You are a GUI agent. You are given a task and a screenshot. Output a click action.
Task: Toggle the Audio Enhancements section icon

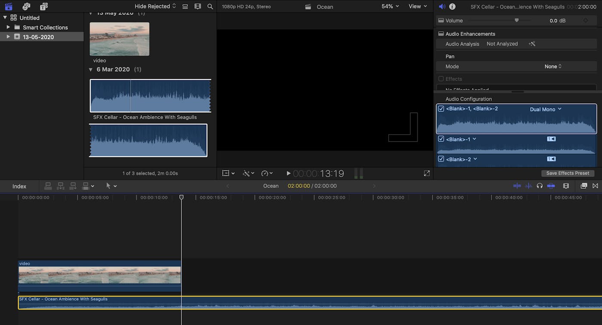click(x=440, y=34)
